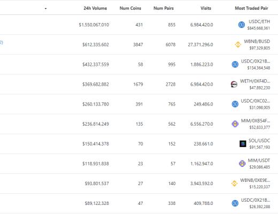Select the $260,133,780 volume cell
Screen dimensions: 278x214
point(96,104)
